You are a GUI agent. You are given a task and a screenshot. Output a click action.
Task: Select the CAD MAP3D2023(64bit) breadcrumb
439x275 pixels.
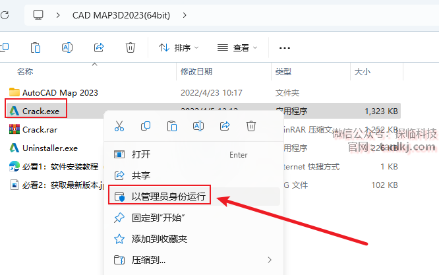click(x=121, y=15)
